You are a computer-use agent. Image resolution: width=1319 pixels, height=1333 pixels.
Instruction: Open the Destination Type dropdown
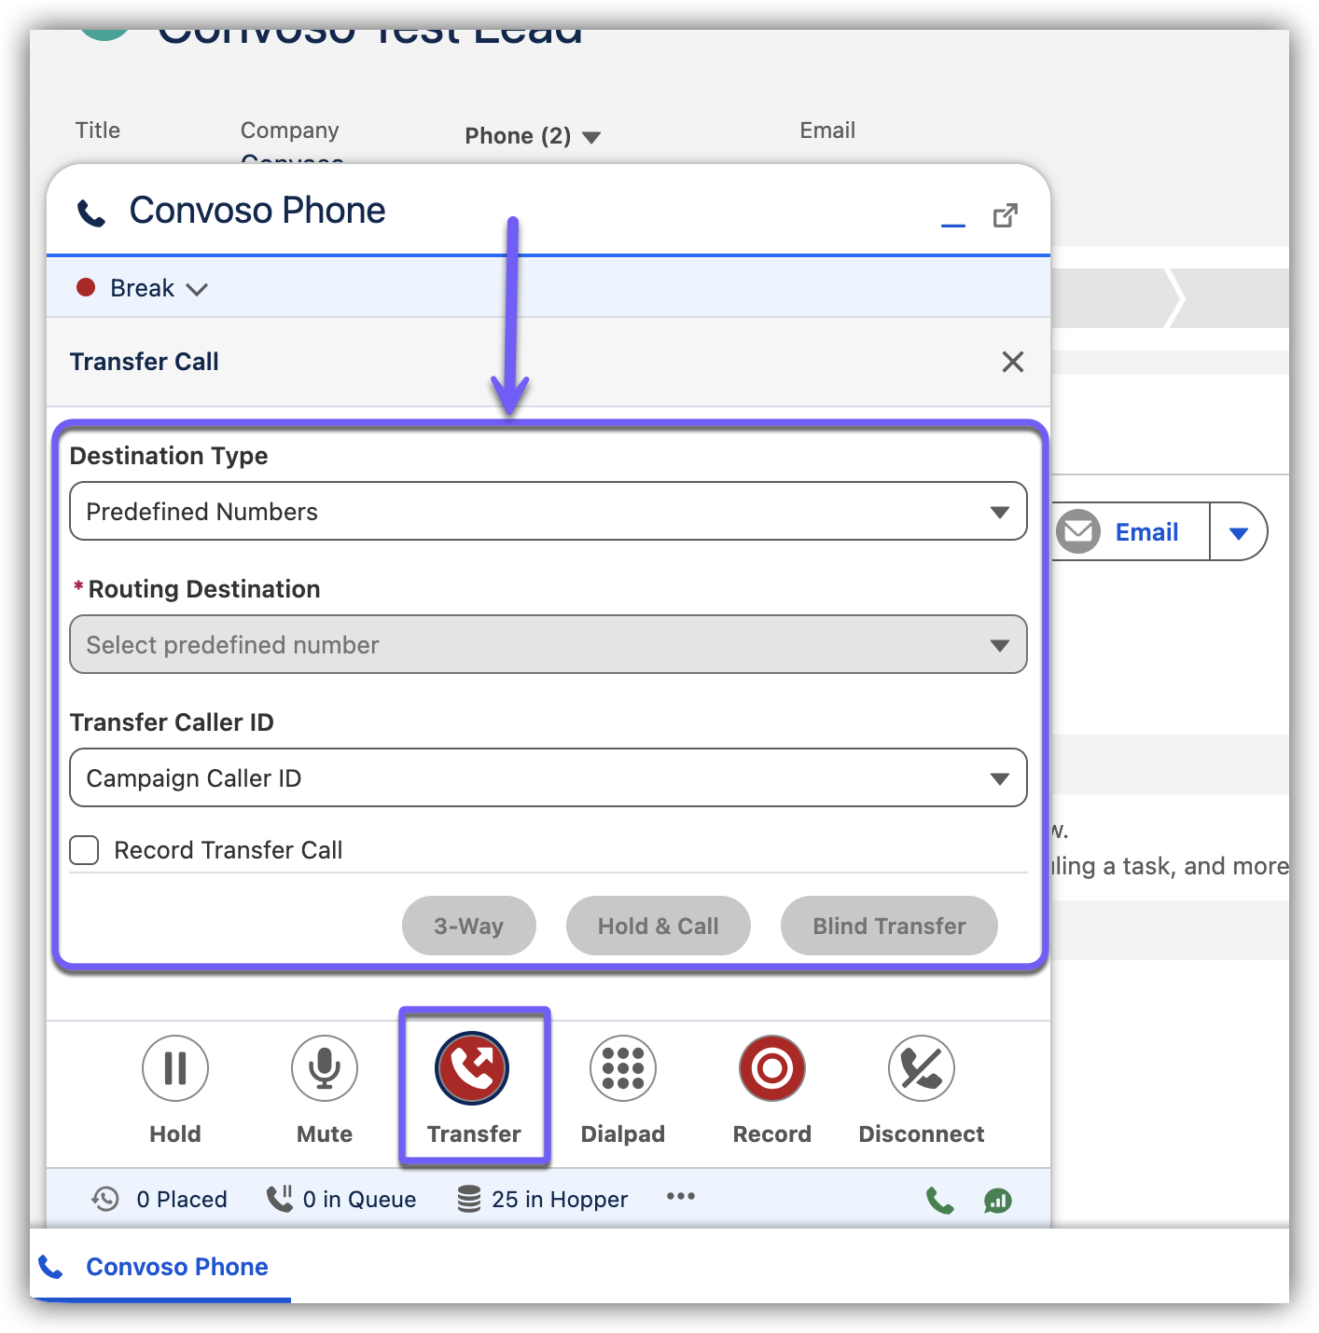point(548,512)
